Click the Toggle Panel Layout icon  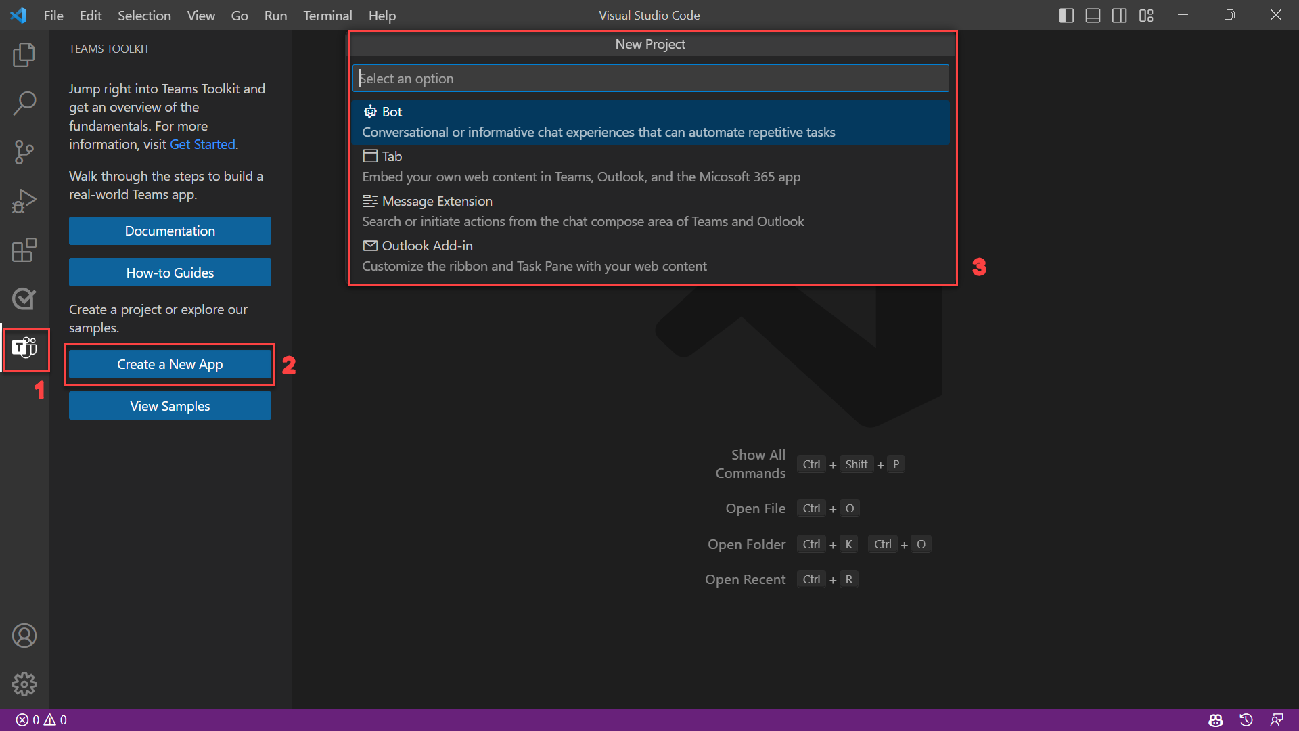pyautogui.click(x=1093, y=15)
